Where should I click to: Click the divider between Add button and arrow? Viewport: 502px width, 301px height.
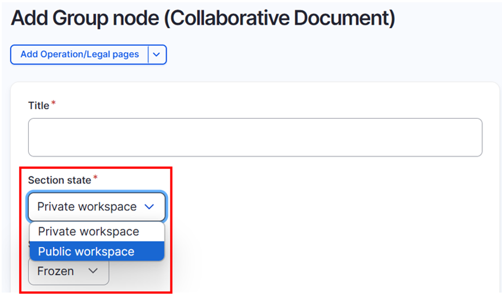(148, 54)
